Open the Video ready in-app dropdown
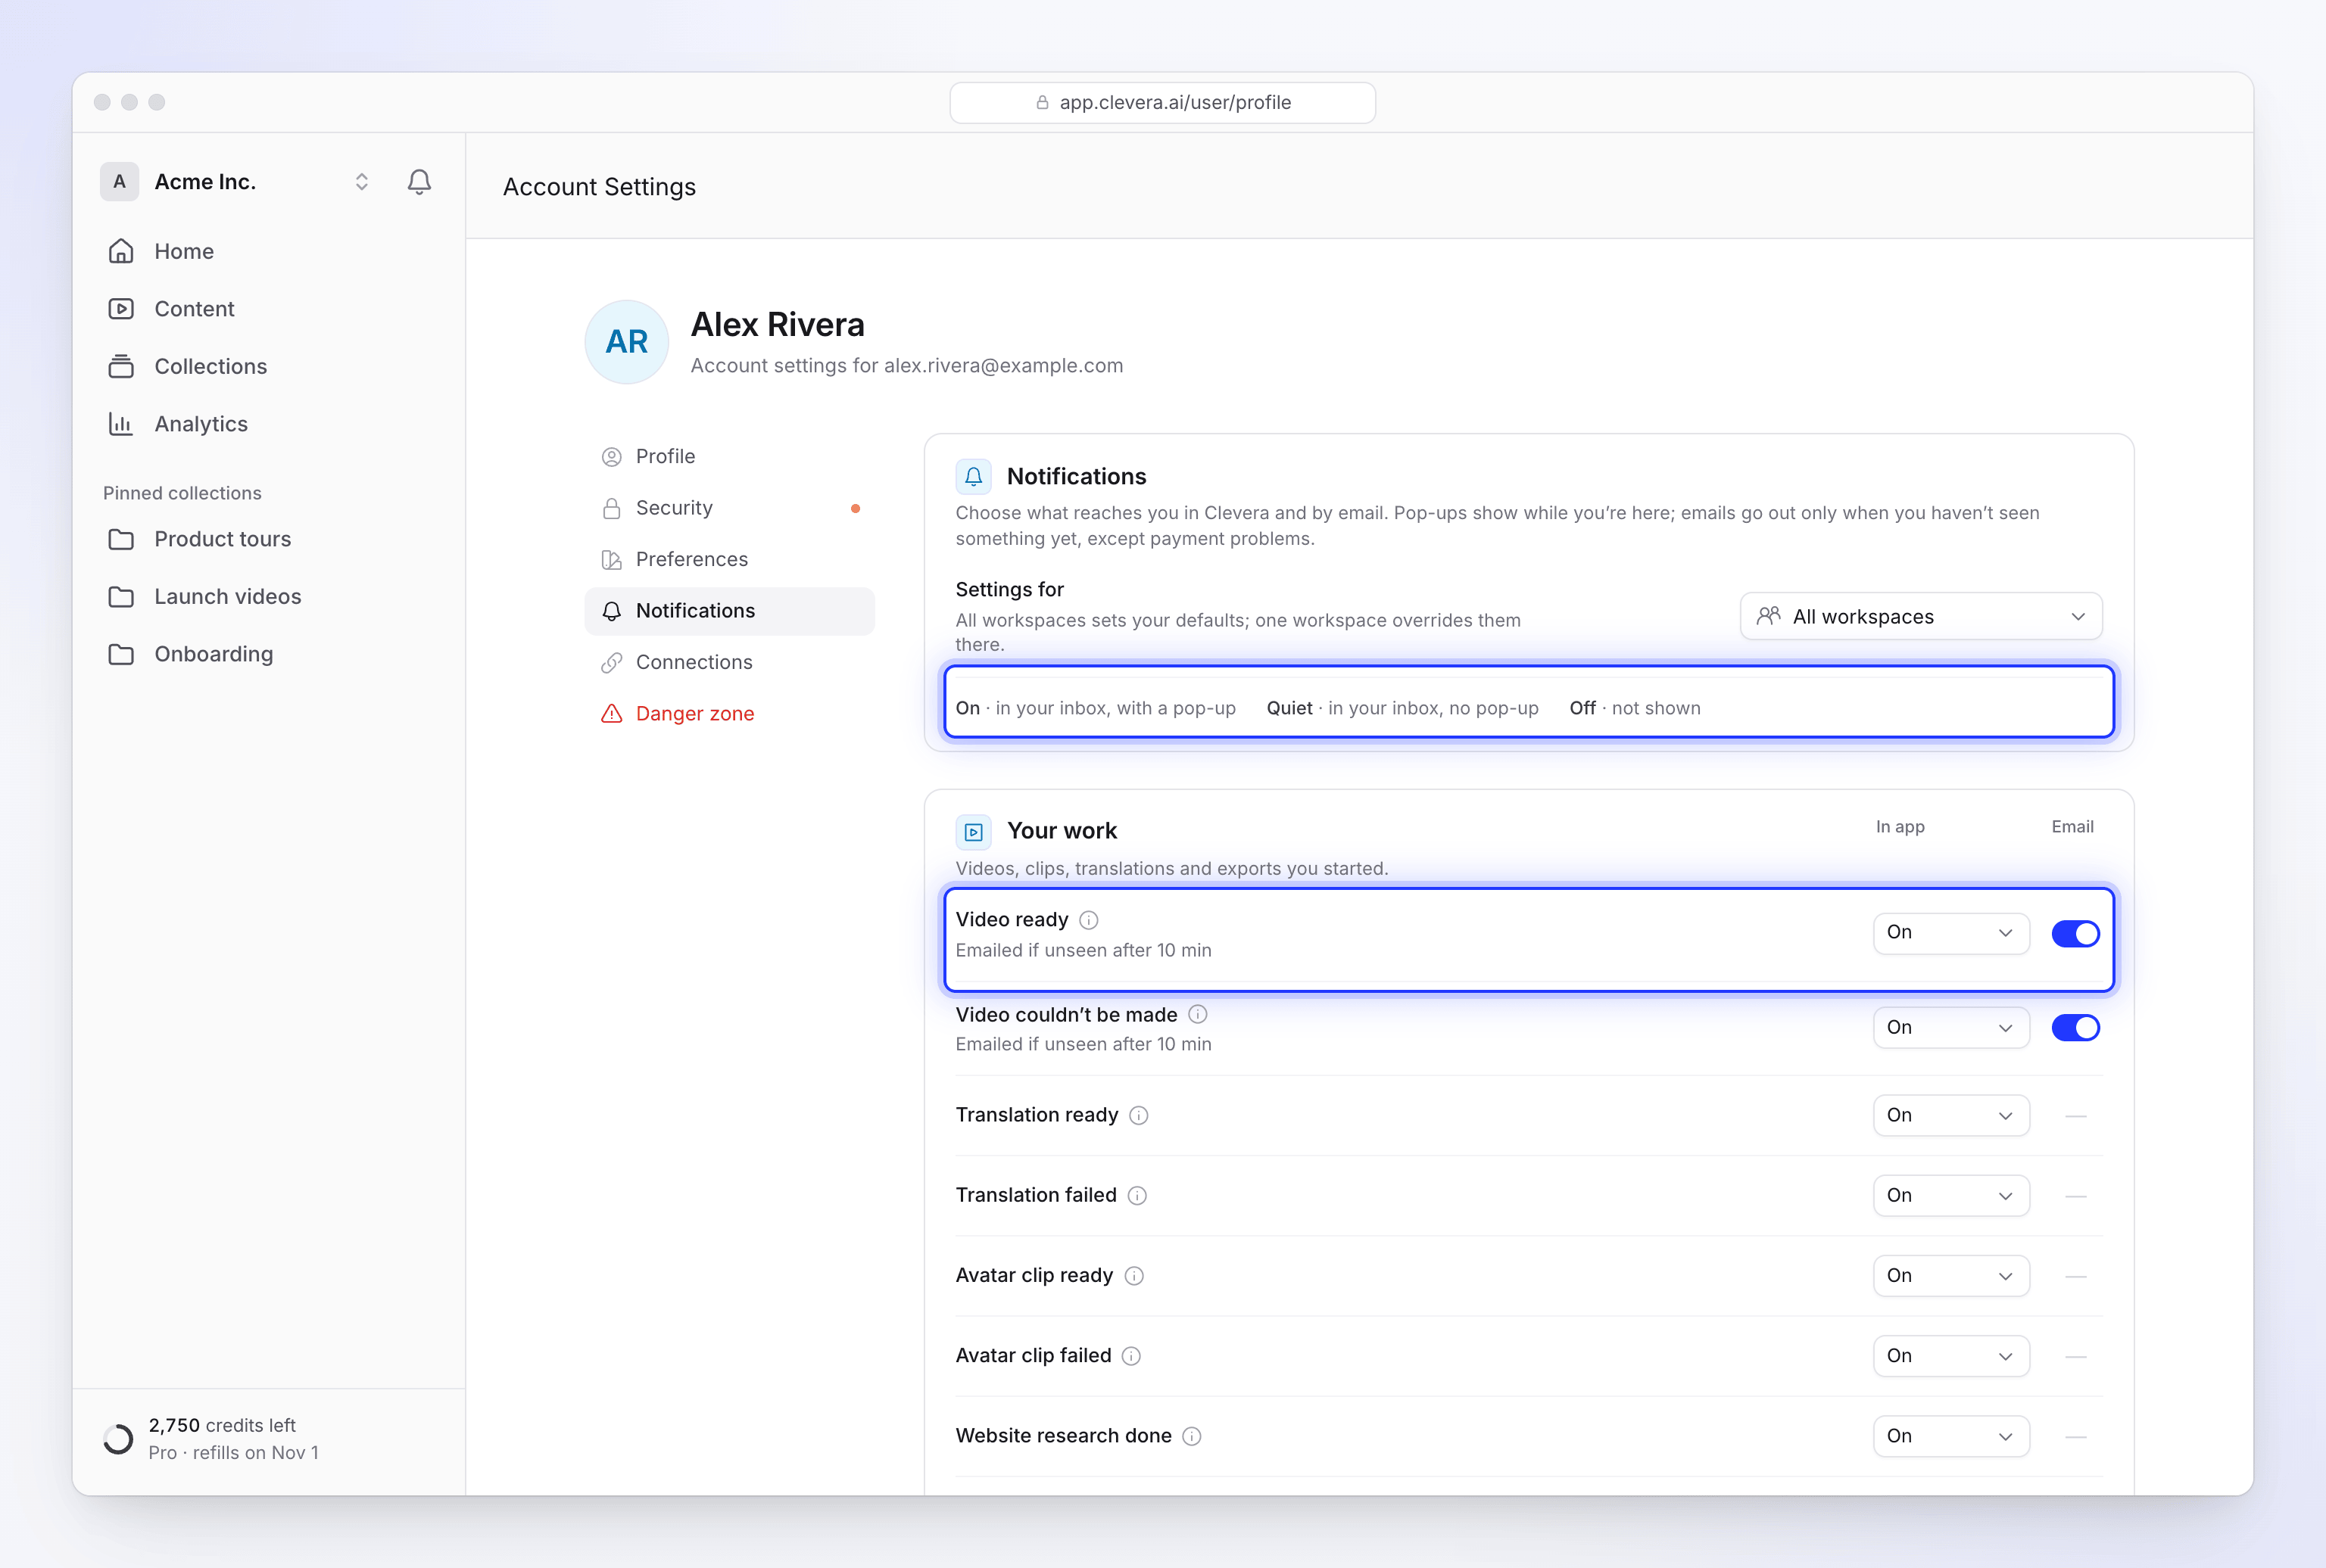 (1951, 933)
